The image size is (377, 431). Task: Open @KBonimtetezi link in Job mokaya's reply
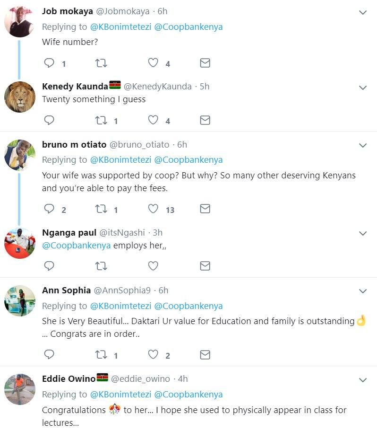point(120,26)
